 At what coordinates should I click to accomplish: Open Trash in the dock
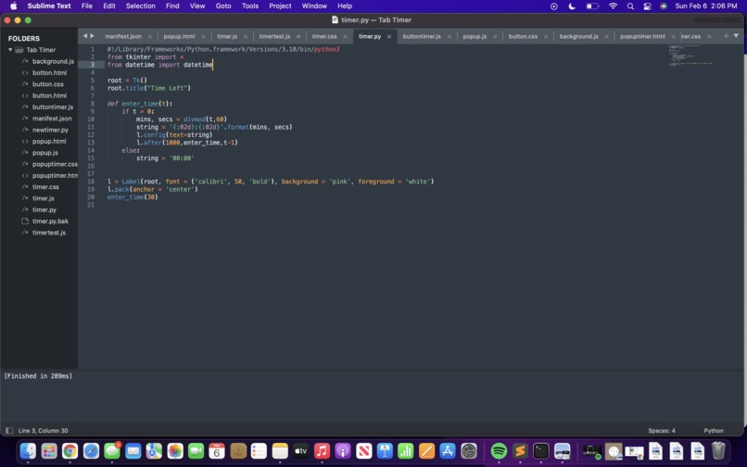(718, 450)
